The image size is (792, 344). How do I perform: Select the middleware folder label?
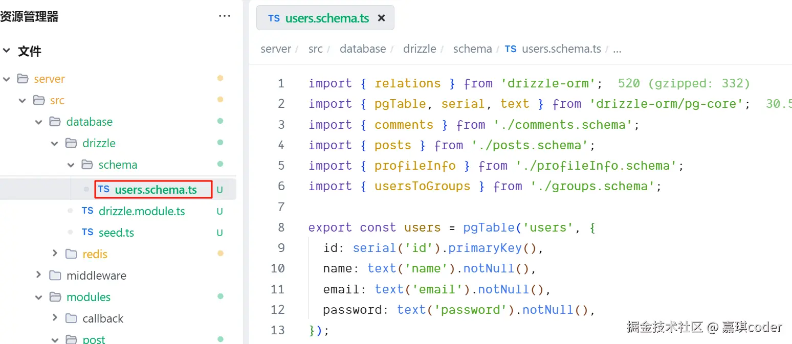tap(96, 276)
